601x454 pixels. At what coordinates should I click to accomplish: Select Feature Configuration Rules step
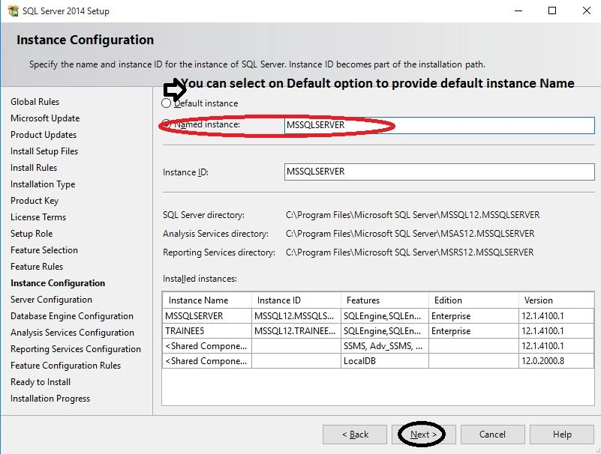(65, 365)
